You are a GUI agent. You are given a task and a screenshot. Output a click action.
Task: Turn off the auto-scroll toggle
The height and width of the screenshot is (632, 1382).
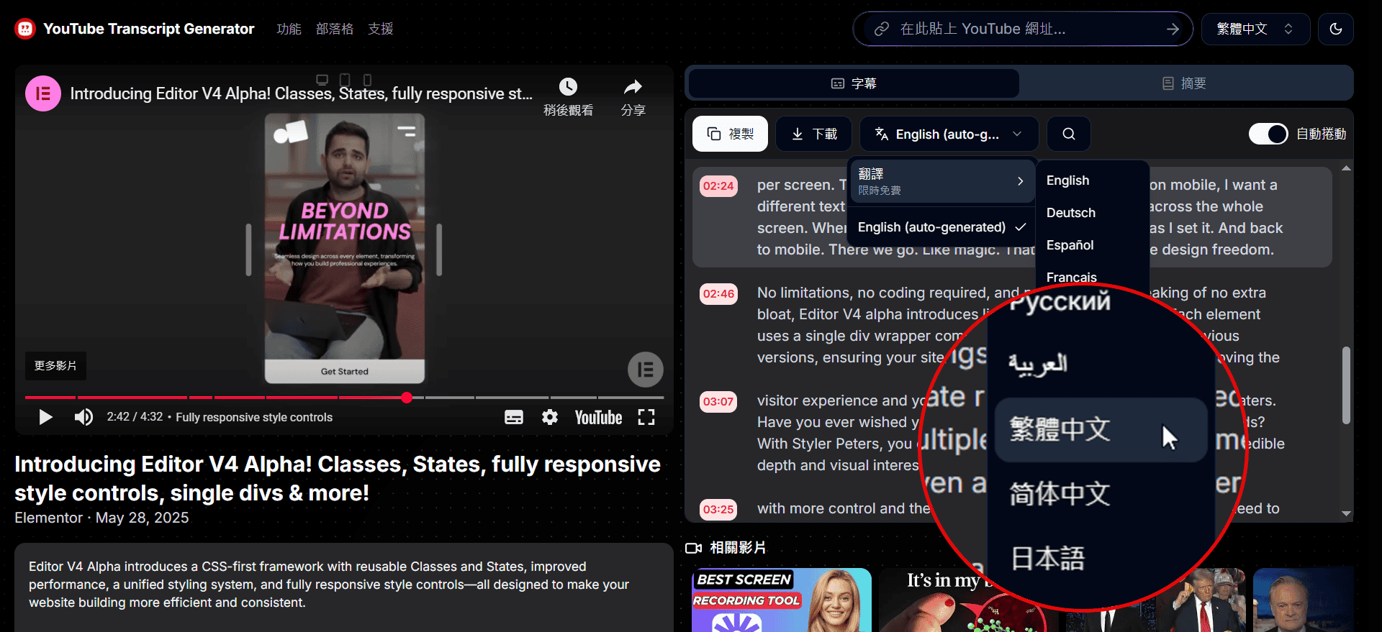[x=1268, y=134]
